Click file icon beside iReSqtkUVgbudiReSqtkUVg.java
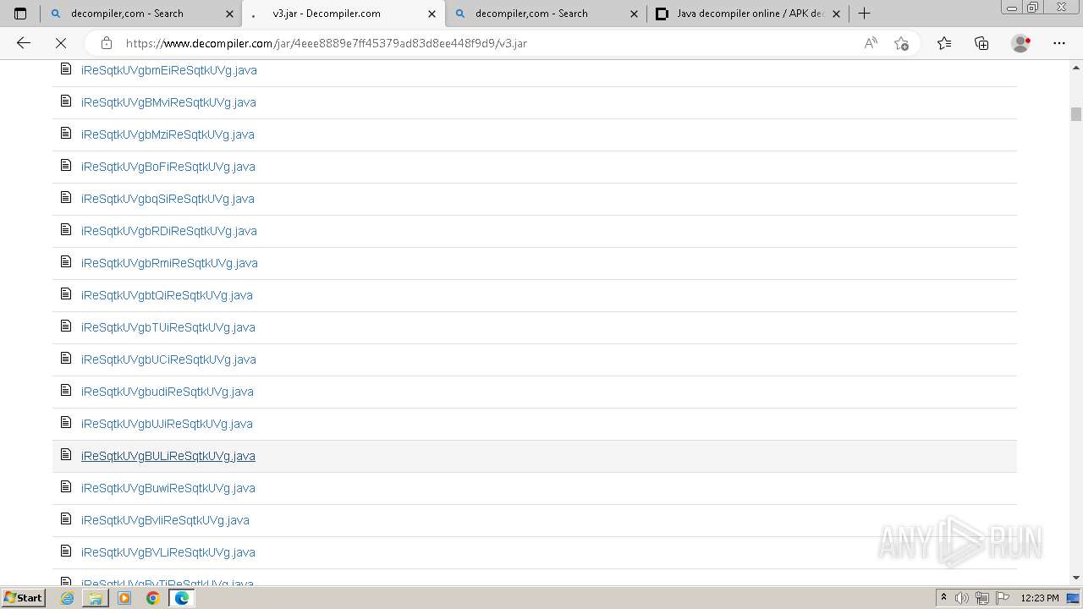Image resolution: width=1083 pixels, height=609 pixels. point(66,391)
